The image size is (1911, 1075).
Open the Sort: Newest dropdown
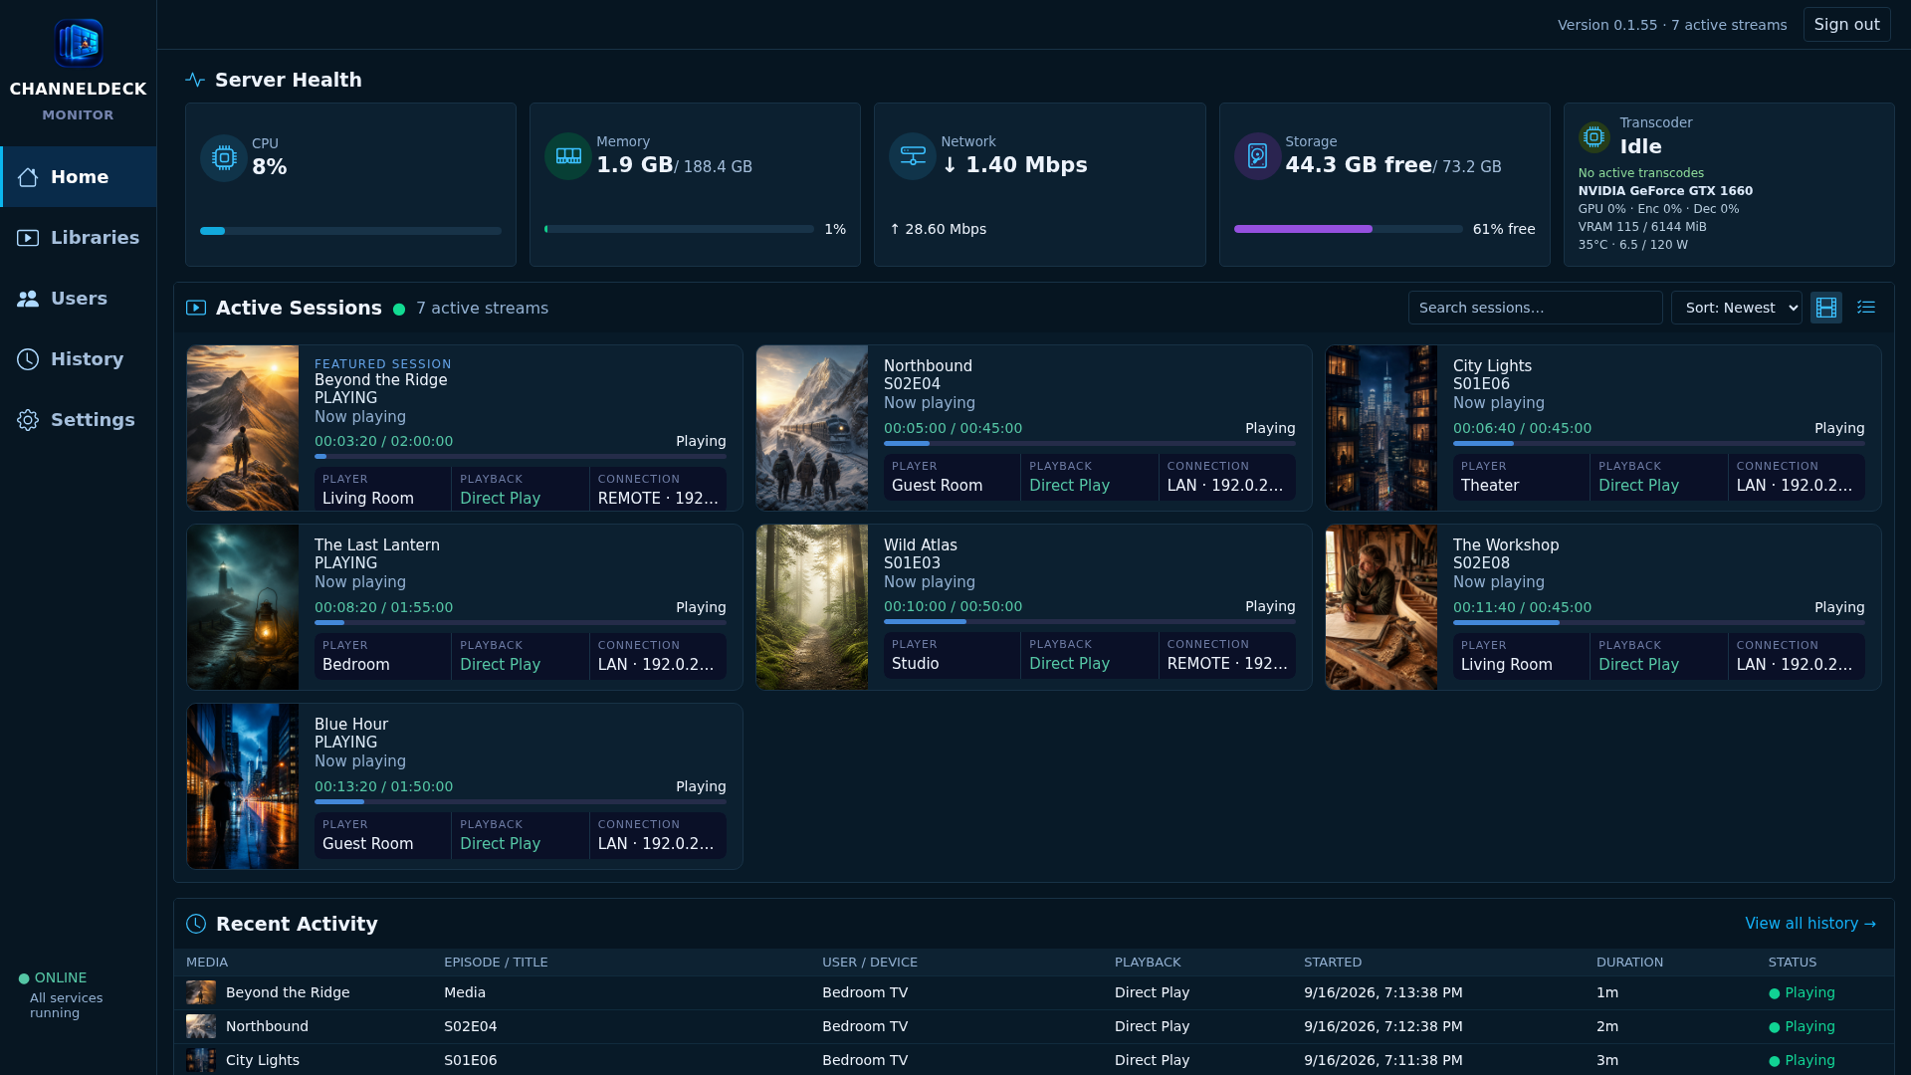click(1737, 308)
